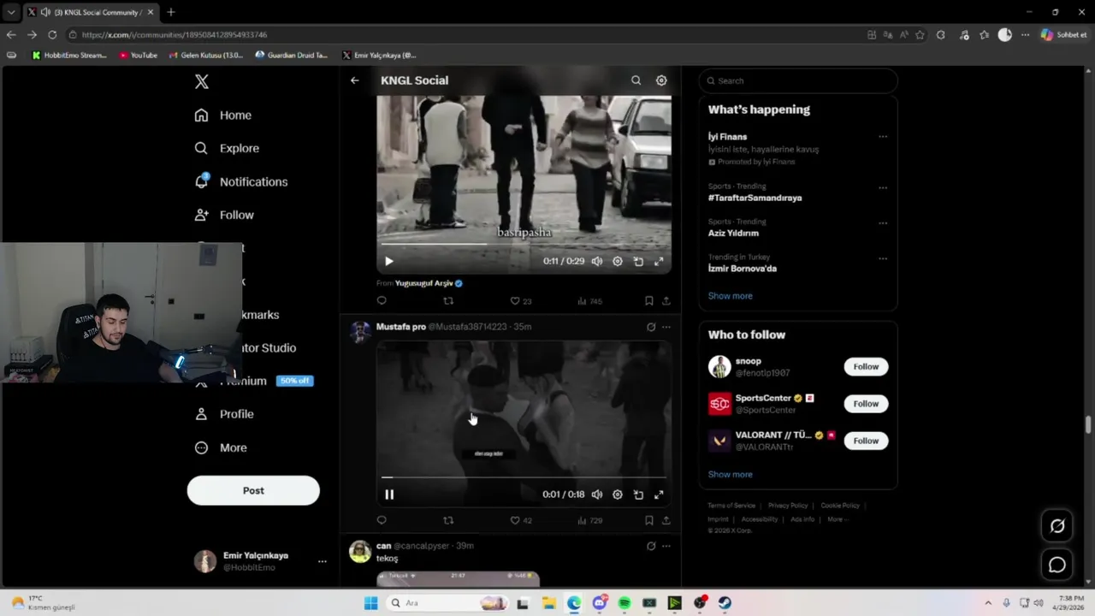Open Steam from the taskbar
The height and width of the screenshot is (616, 1095).
(725, 603)
